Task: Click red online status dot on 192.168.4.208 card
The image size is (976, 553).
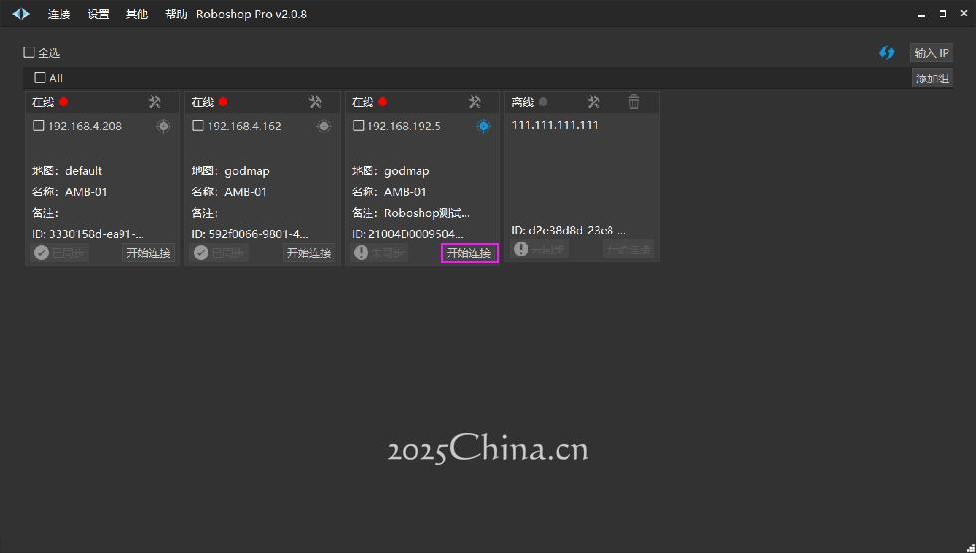Action: tap(64, 101)
